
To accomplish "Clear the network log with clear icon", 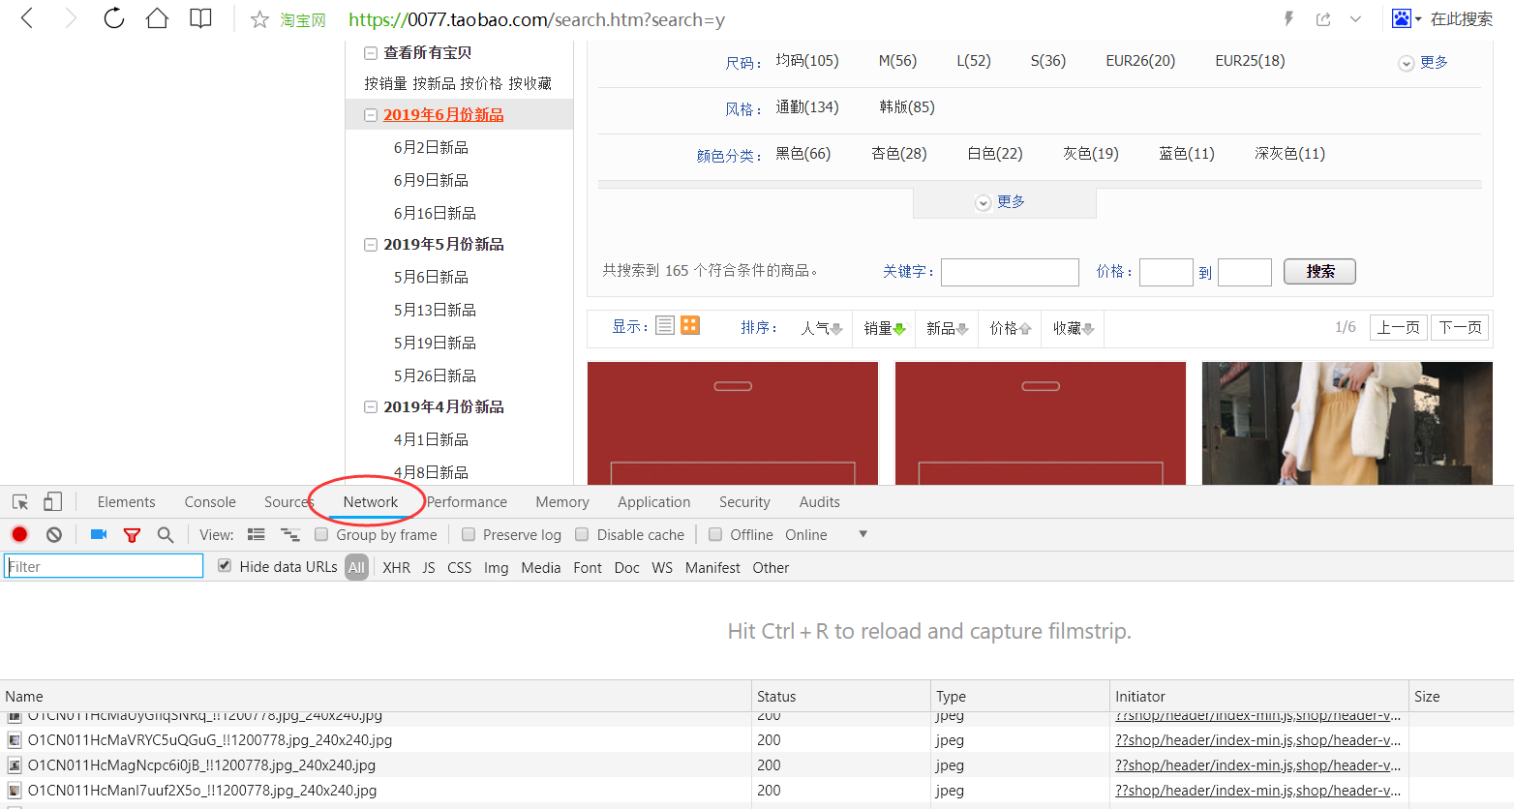I will [x=54, y=534].
